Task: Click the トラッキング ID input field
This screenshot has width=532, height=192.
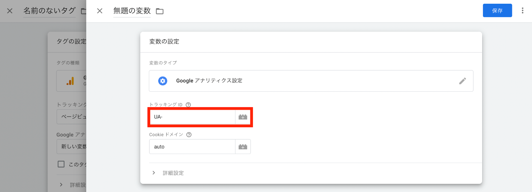Action: pos(193,117)
